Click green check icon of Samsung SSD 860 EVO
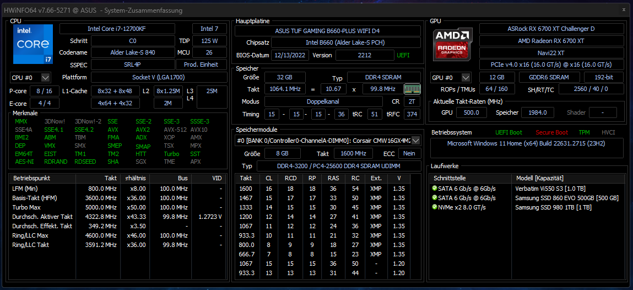 [x=434, y=198]
